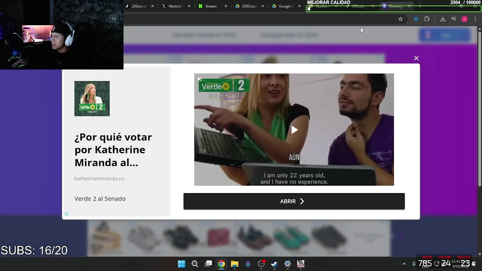Close the 'Westcol' tab

189,6
